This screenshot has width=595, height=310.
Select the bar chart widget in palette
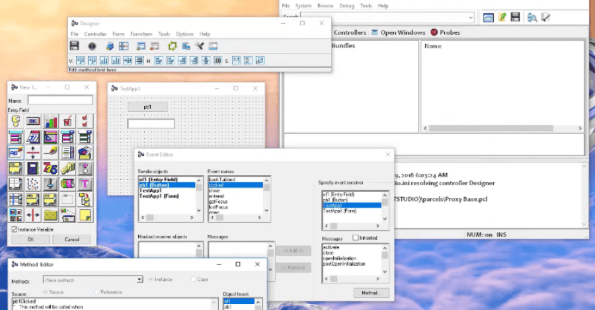tap(50, 122)
